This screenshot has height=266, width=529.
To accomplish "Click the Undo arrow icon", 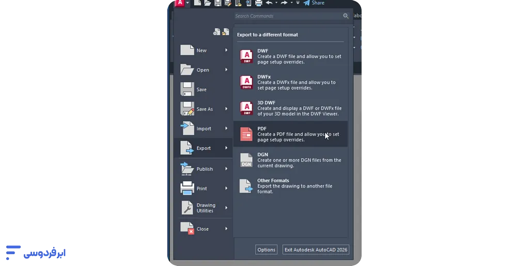I will [x=269, y=3].
